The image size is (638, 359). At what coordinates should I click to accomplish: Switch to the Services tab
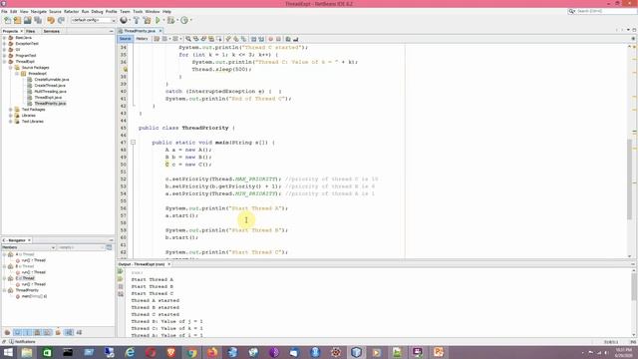pos(51,31)
